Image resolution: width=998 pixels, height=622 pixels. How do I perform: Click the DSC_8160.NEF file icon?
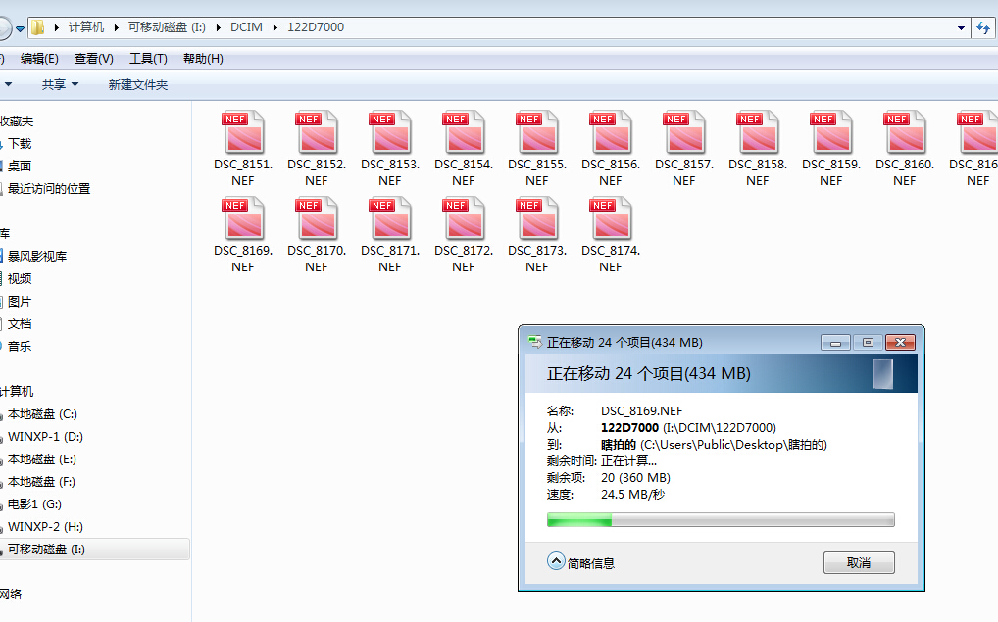[905, 131]
